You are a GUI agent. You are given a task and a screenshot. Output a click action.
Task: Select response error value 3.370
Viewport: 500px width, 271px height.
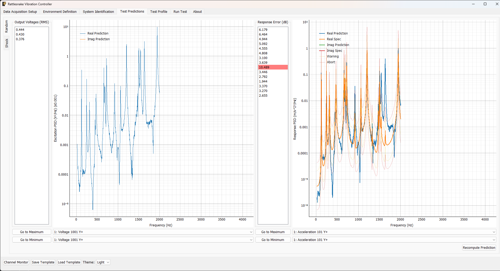(x=273, y=86)
